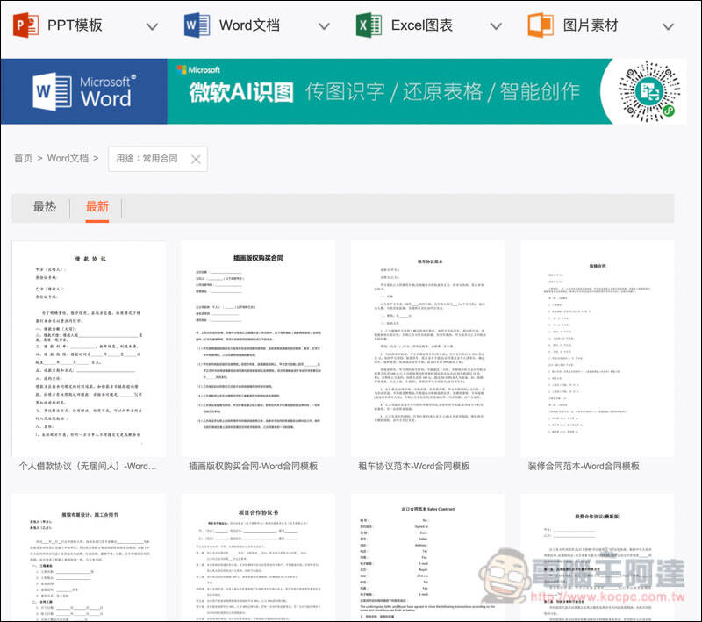Go to 首页 in the breadcrumb
The width and height of the screenshot is (702, 622).
point(24,159)
